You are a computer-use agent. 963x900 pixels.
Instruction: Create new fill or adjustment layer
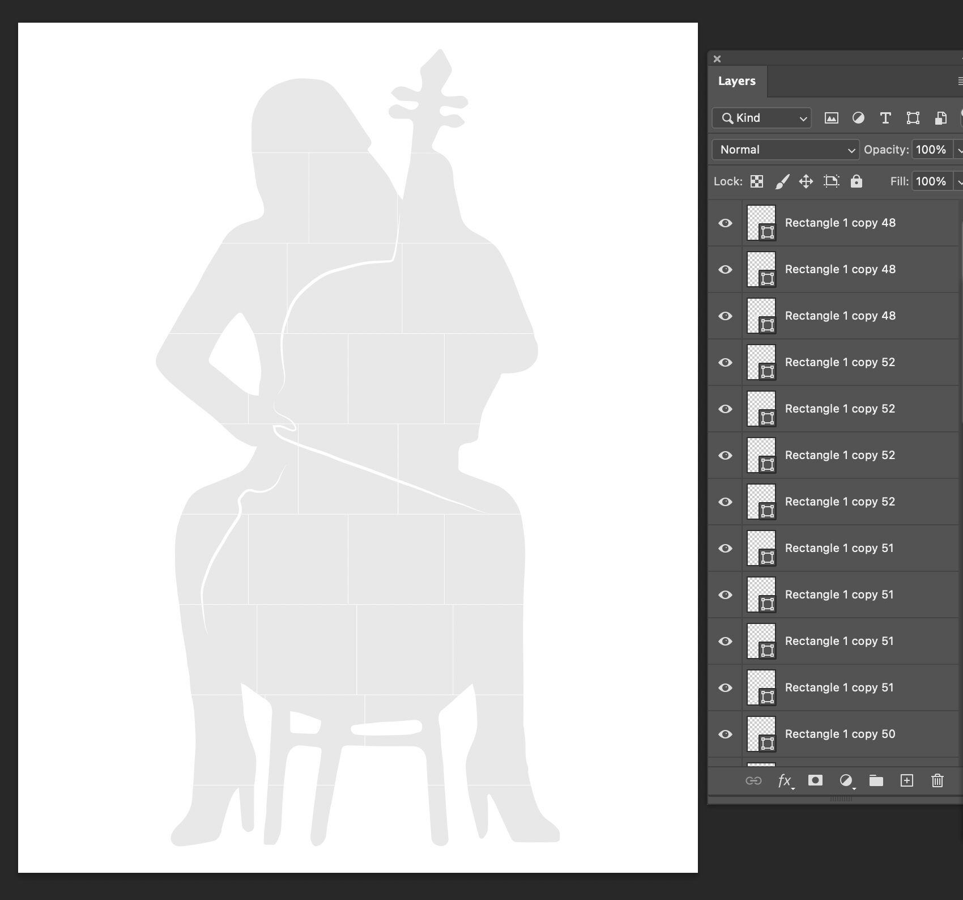coord(846,781)
